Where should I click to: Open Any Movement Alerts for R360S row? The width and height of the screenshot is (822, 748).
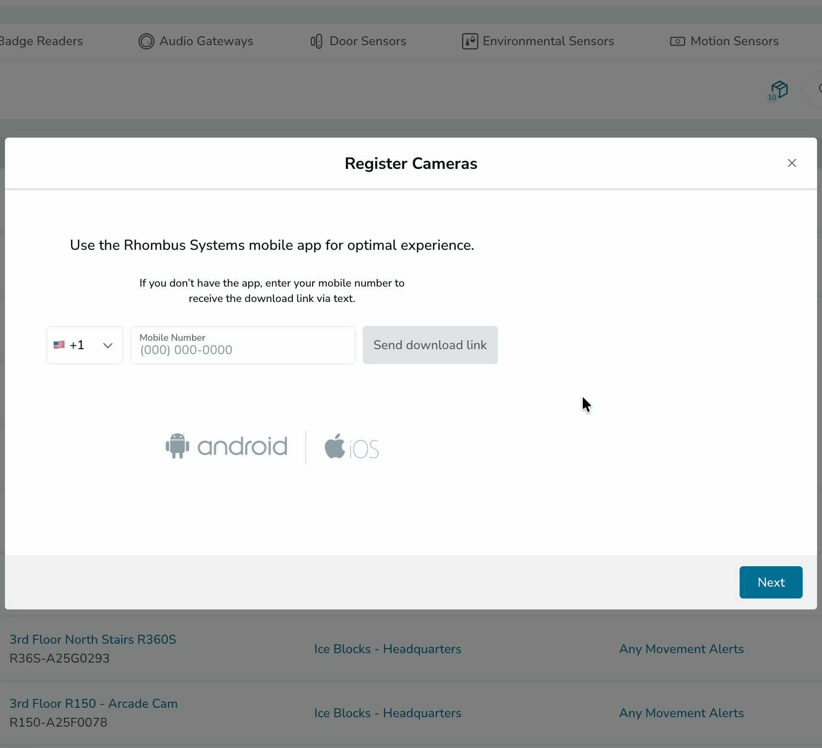(x=682, y=649)
